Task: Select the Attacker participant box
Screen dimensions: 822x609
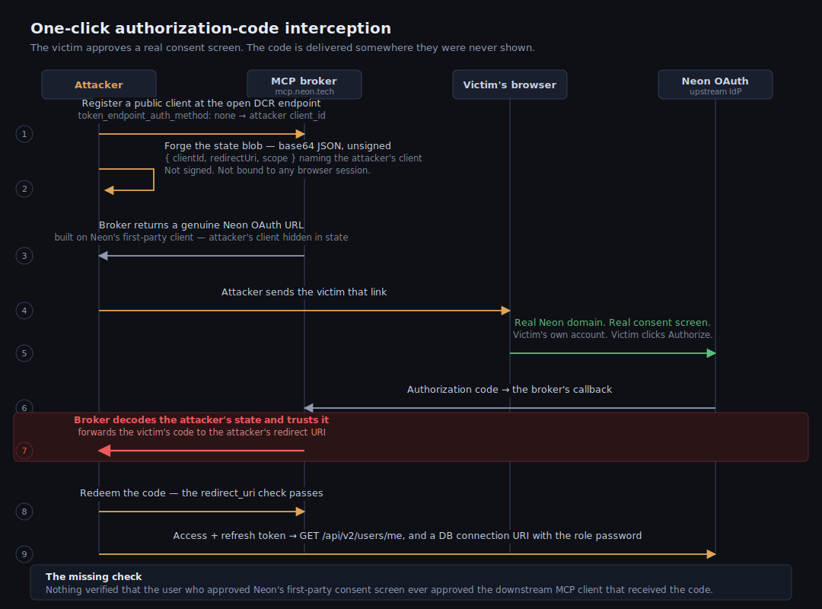Action: point(98,84)
